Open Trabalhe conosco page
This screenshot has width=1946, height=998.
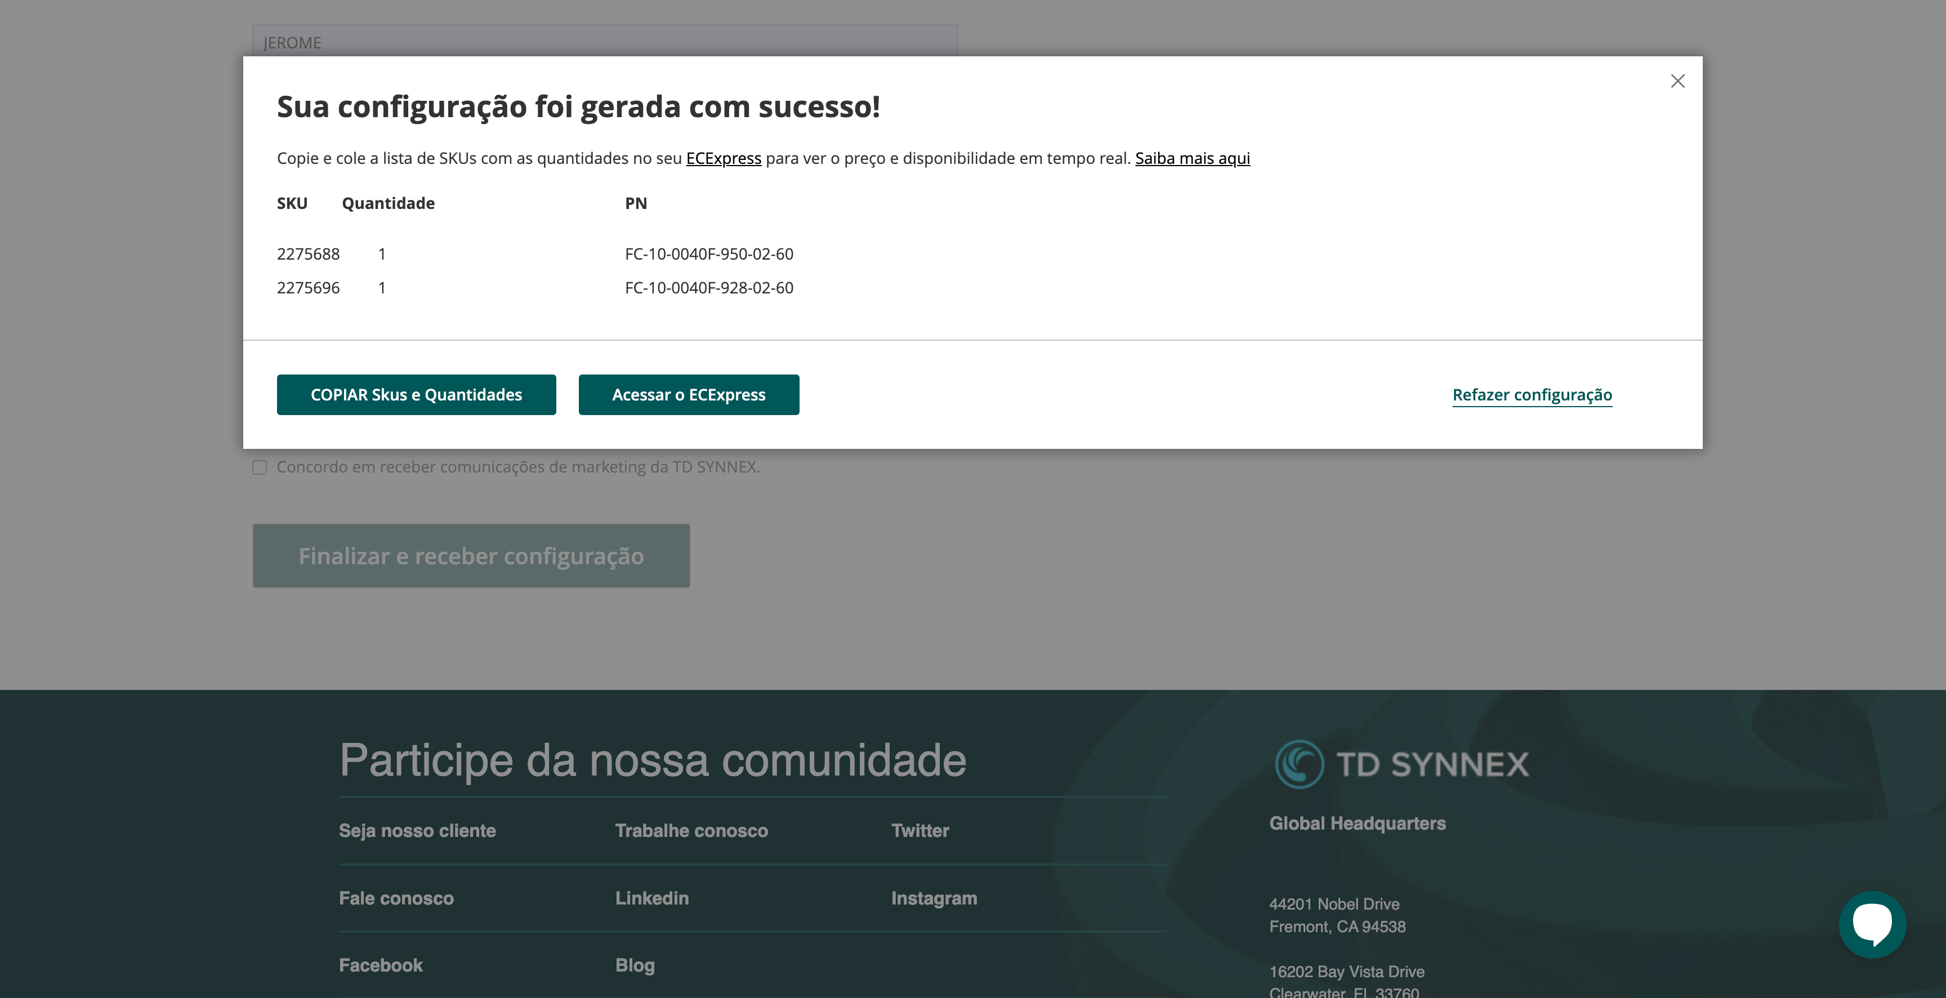(692, 830)
